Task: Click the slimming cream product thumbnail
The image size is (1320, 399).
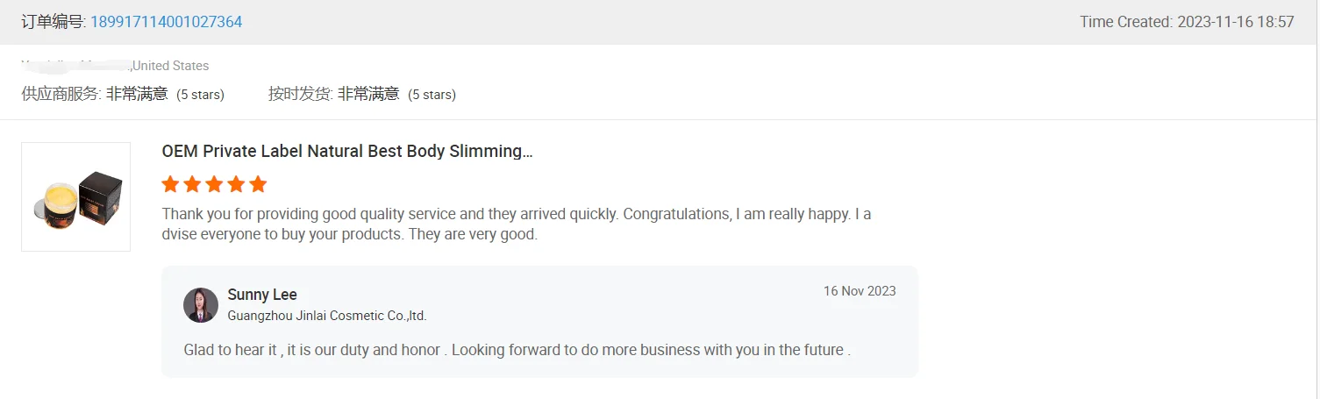Action: point(75,197)
